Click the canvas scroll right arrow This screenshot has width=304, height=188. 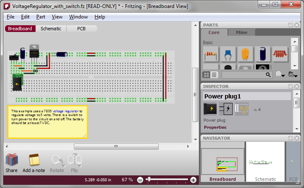(x=188, y=146)
